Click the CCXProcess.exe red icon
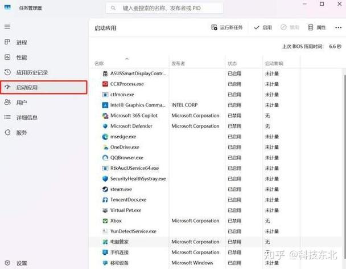Image resolution: width=346 pixels, height=269 pixels. click(105, 84)
